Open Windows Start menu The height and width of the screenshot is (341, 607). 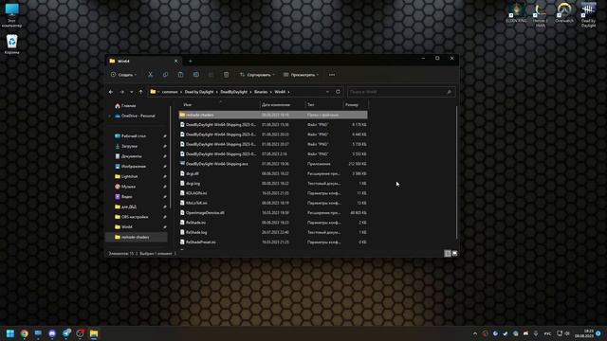(10, 333)
